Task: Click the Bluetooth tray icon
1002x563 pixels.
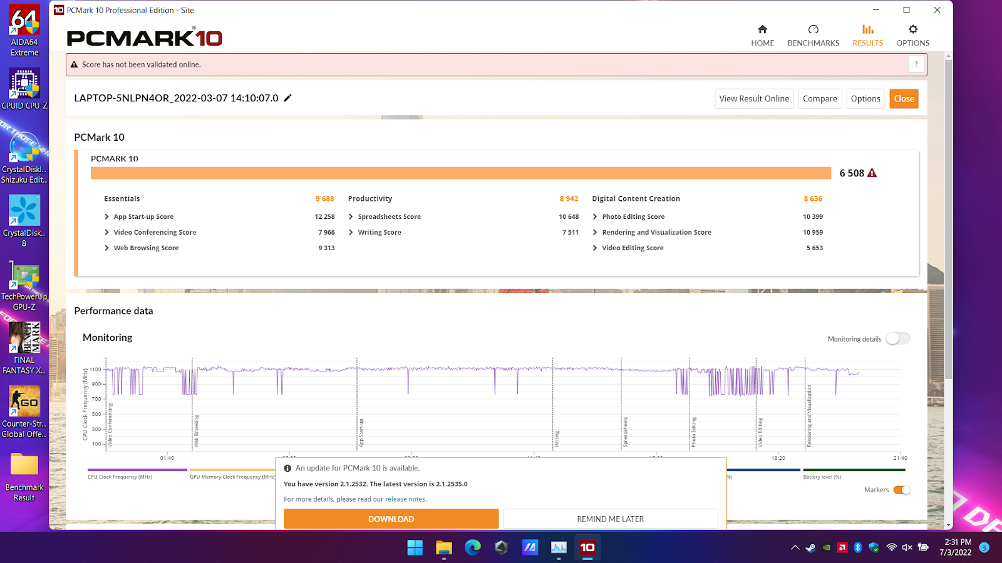Action: (858, 548)
